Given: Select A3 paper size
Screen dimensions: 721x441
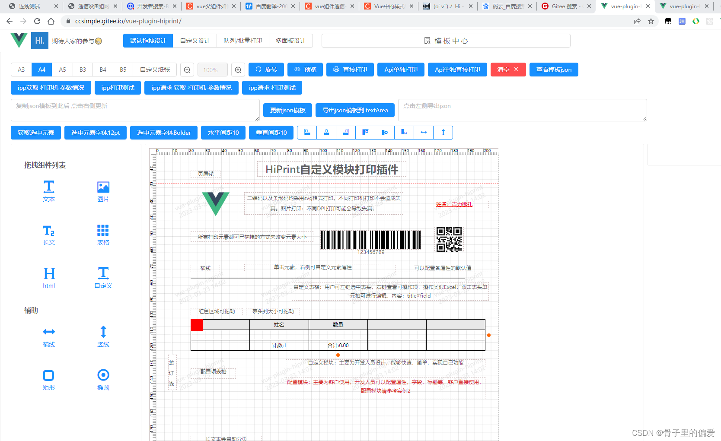Looking at the screenshot, I should pos(21,70).
